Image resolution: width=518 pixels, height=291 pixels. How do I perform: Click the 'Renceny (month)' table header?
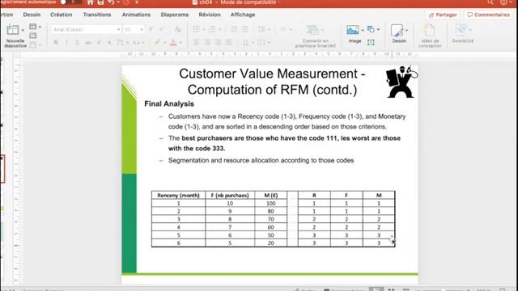tap(178, 195)
